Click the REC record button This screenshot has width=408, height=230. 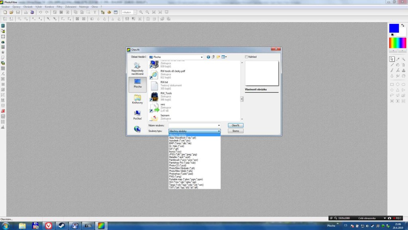pyautogui.click(x=397, y=218)
